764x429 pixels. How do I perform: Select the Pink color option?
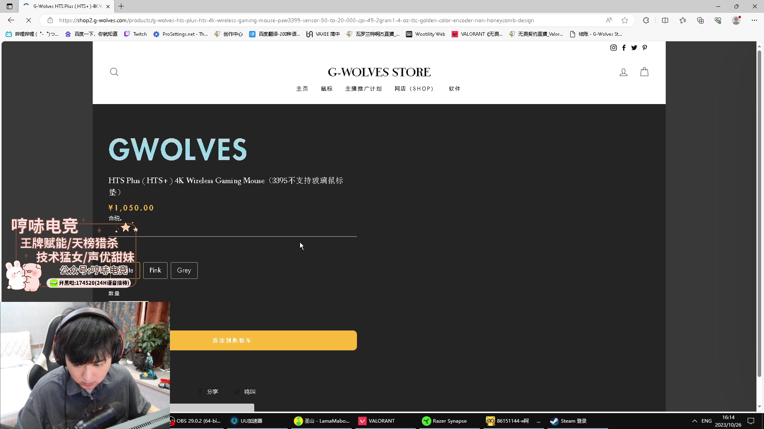coord(155,271)
